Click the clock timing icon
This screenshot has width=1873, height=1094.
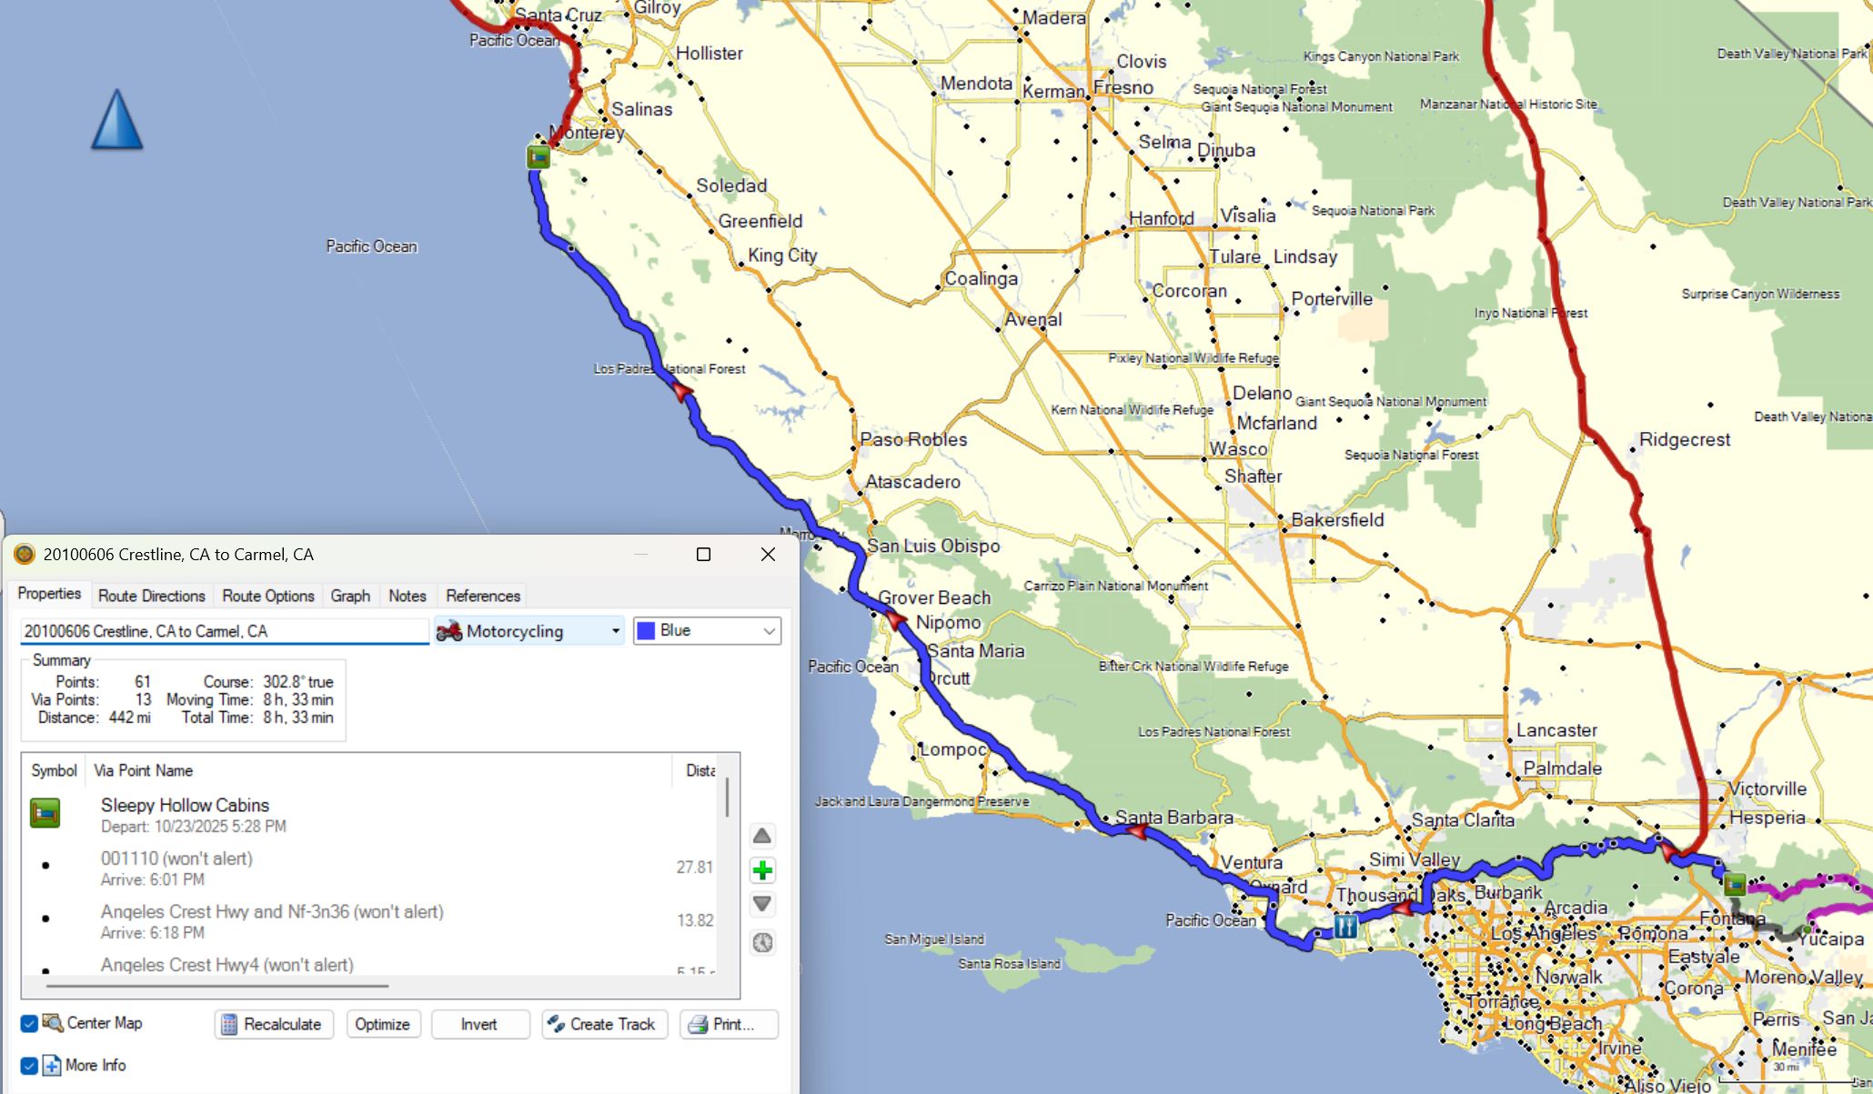(762, 942)
